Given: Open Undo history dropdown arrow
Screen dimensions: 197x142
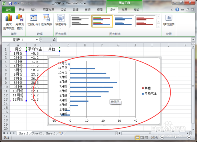Looking at the screenshot, I should 19,3.
